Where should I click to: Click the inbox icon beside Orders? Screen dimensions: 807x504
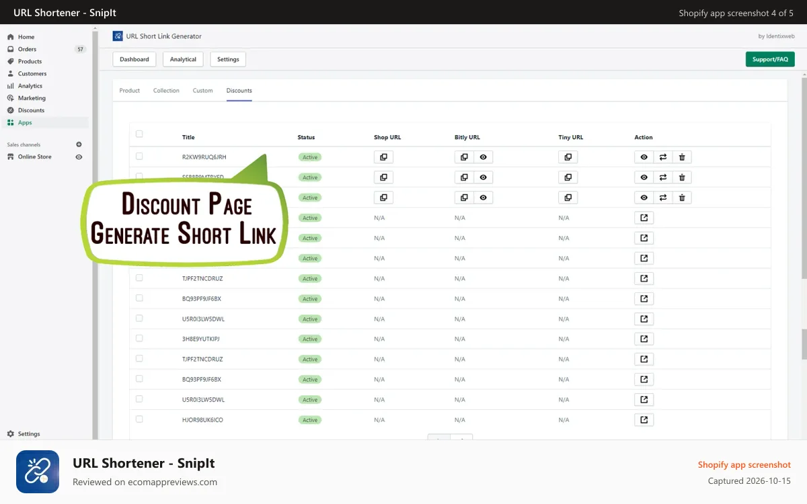[x=11, y=49]
